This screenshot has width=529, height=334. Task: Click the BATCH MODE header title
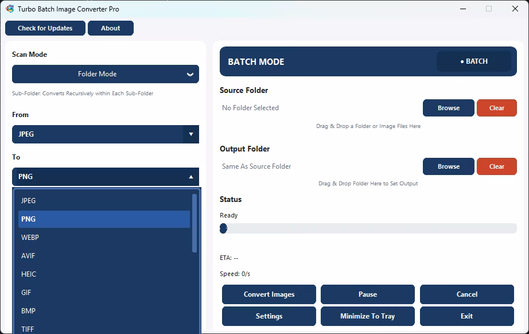click(256, 62)
